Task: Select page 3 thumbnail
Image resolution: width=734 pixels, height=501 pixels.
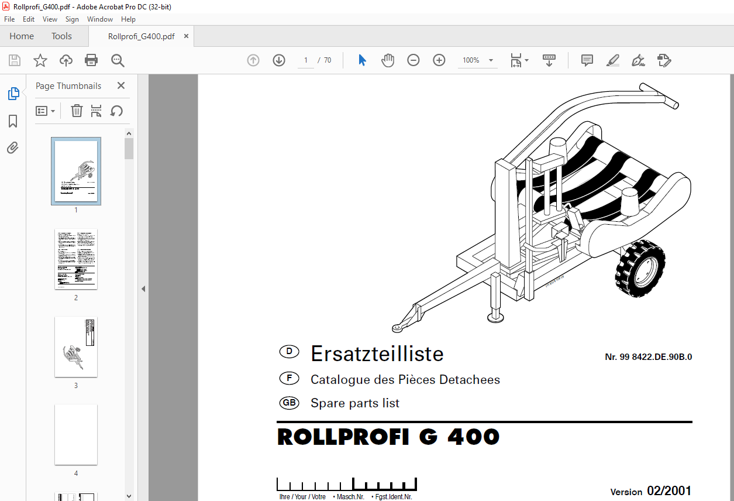Action: coord(76,346)
